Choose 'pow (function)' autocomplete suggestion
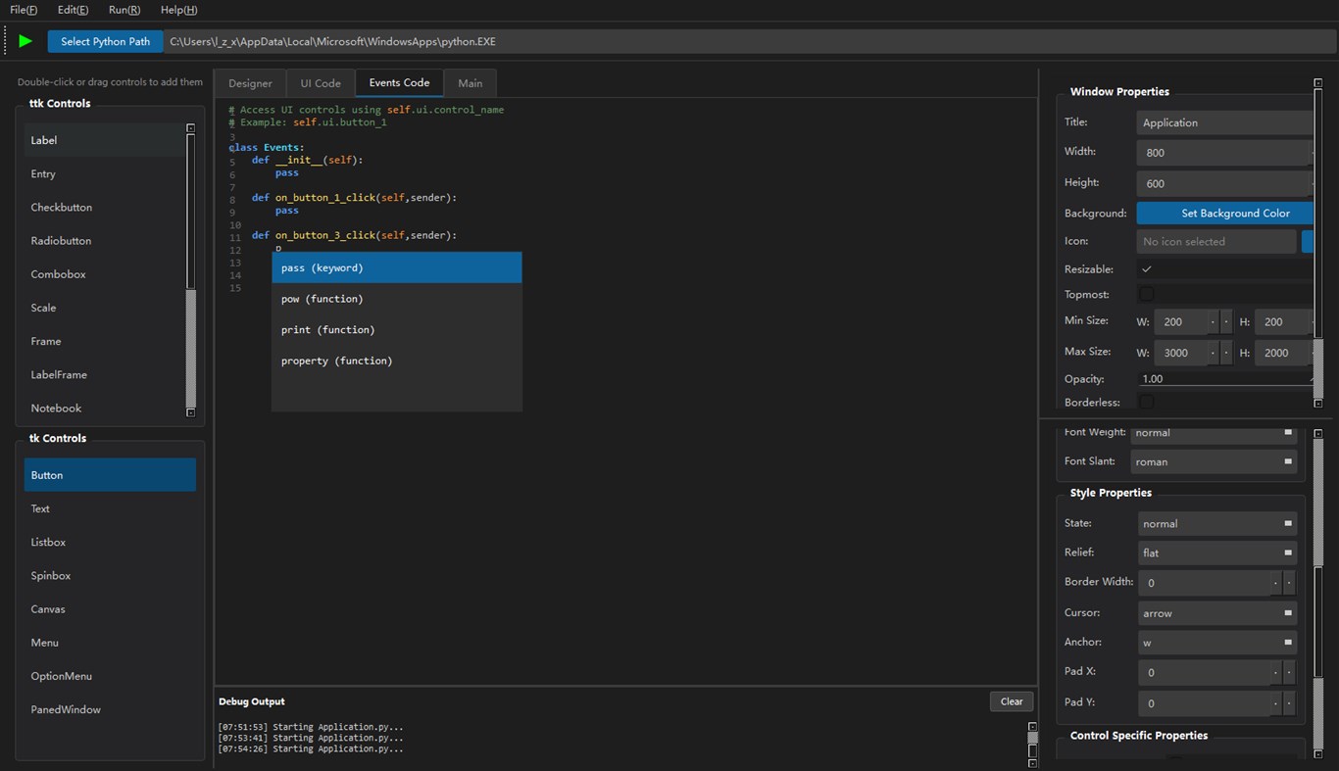The width and height of the screenshot is (1339, 771). (397, 299)
